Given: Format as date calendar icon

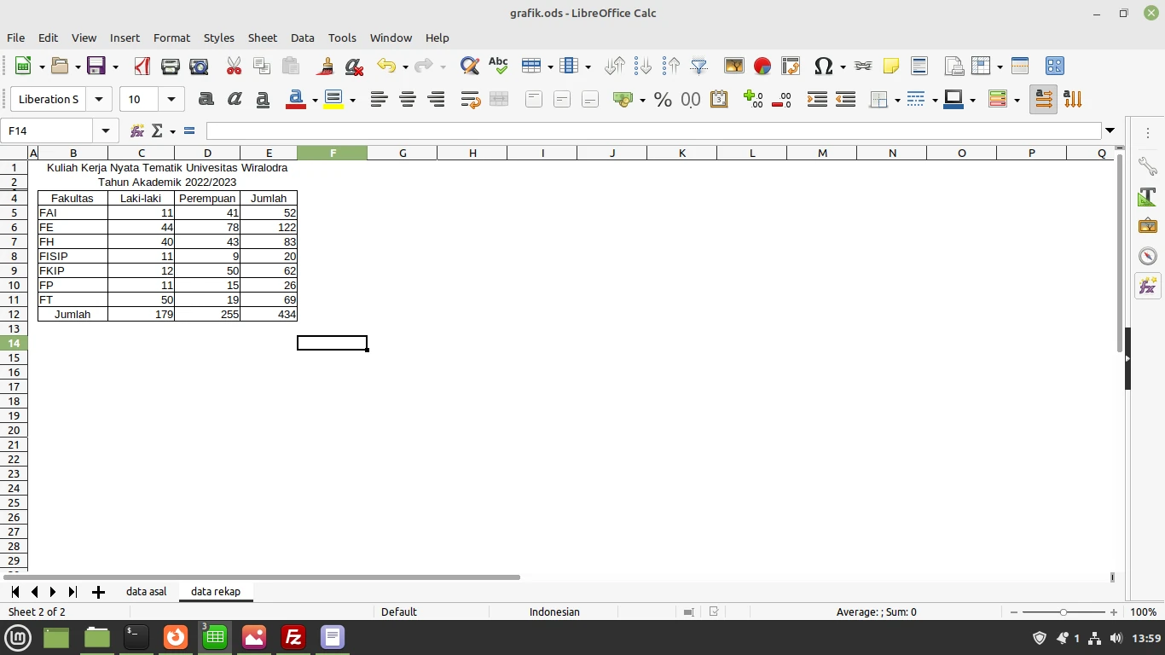Looking at the screenshot, I should click(719, 99).
